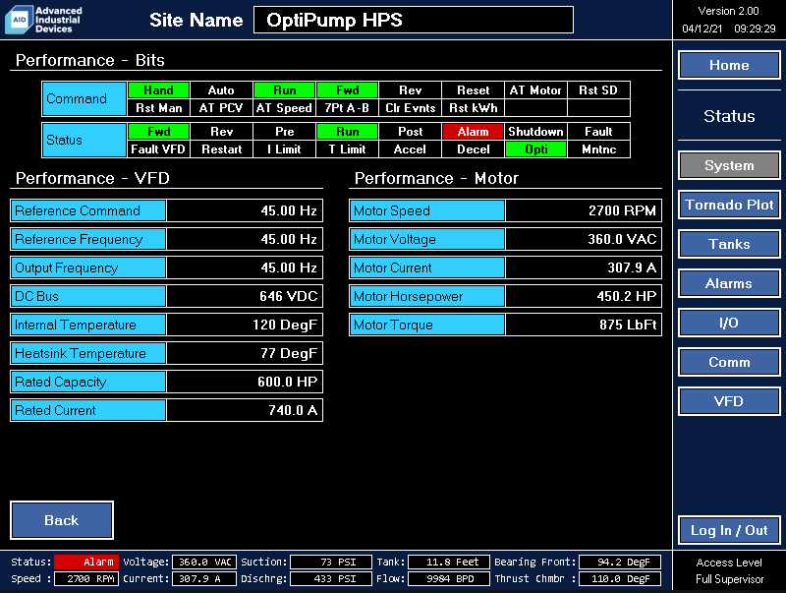Toggle the Hand command bit
The image size is (786, 593).
pyautogui.click(x=158, y=90)
